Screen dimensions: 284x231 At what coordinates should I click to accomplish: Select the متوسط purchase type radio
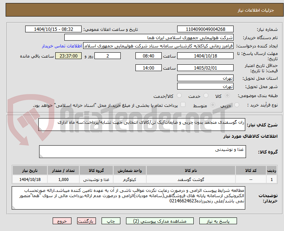(x=213, y=105)
